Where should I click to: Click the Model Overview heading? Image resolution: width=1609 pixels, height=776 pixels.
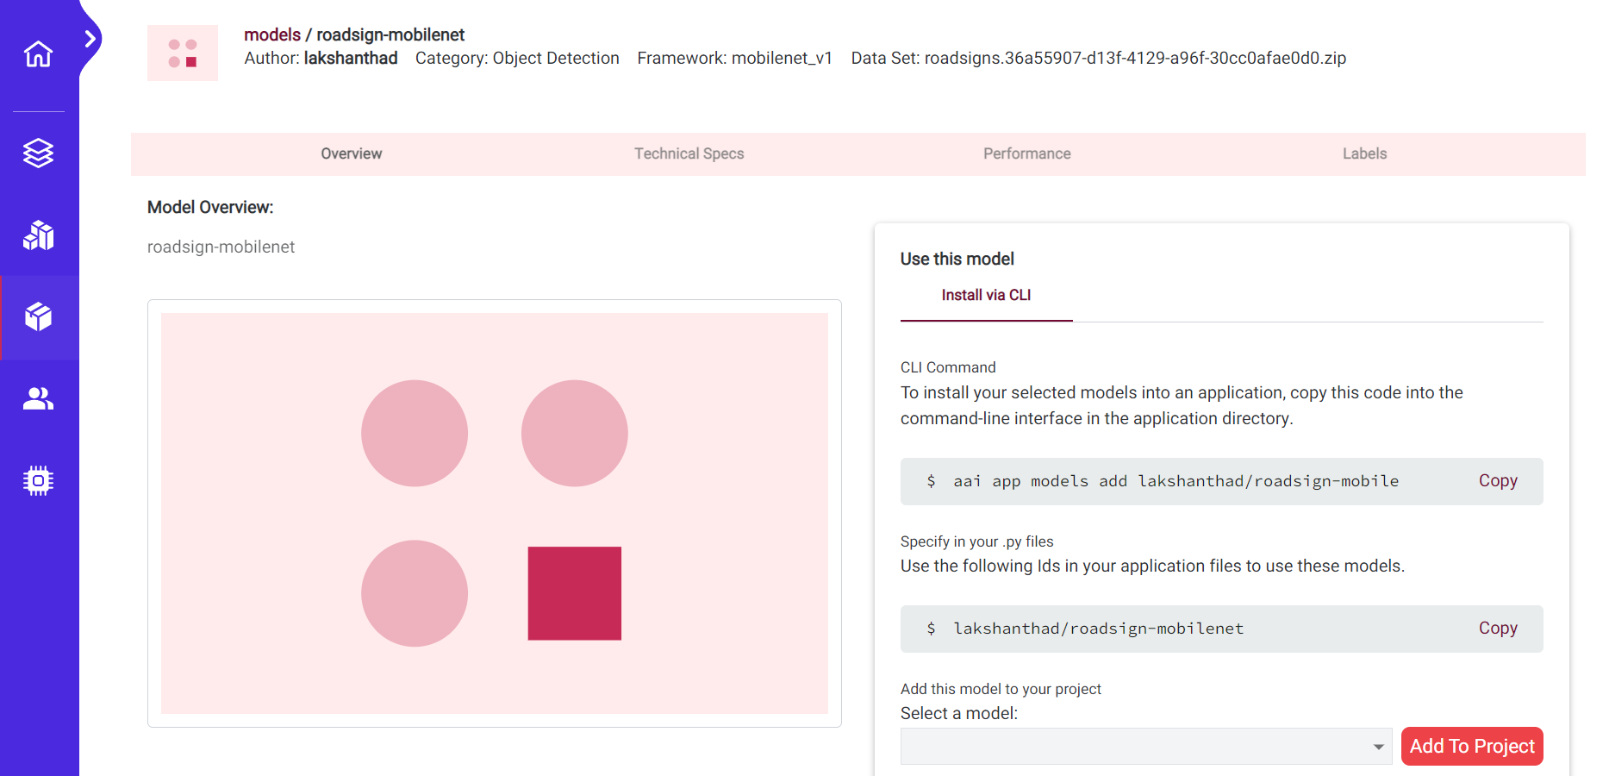point(210,207)
